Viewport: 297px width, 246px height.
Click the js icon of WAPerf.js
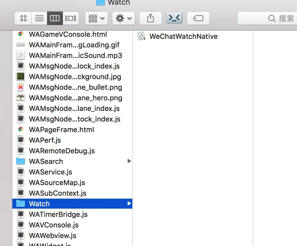coord(21,140)
